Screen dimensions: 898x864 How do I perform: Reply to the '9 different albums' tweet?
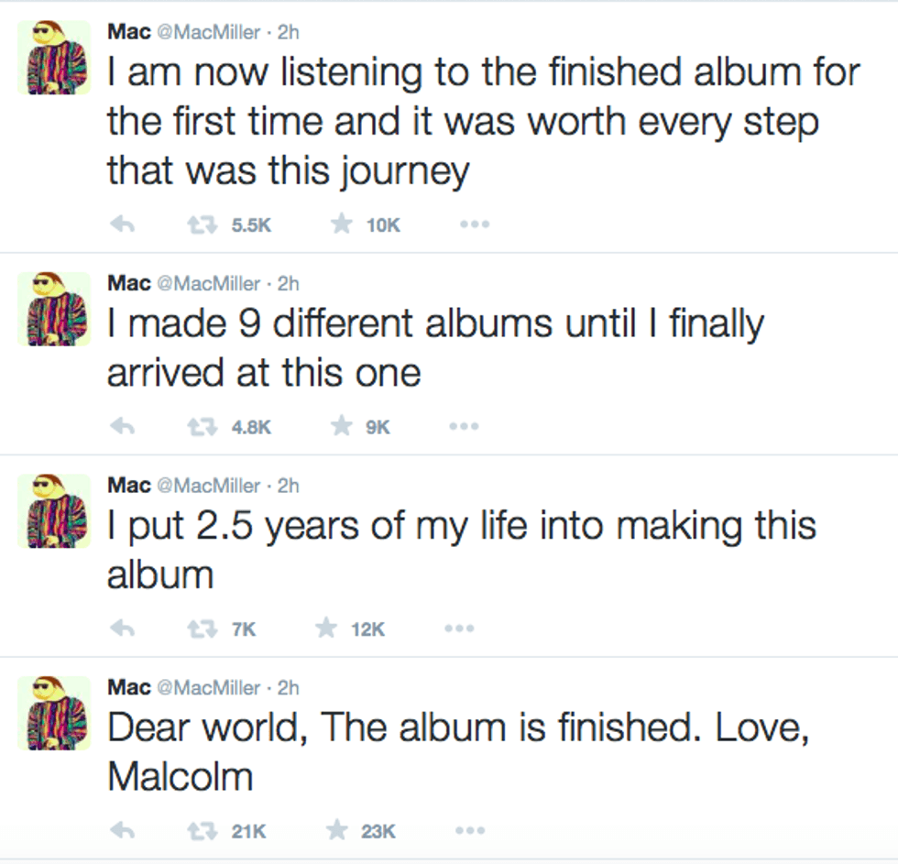(x=122, y=427)
